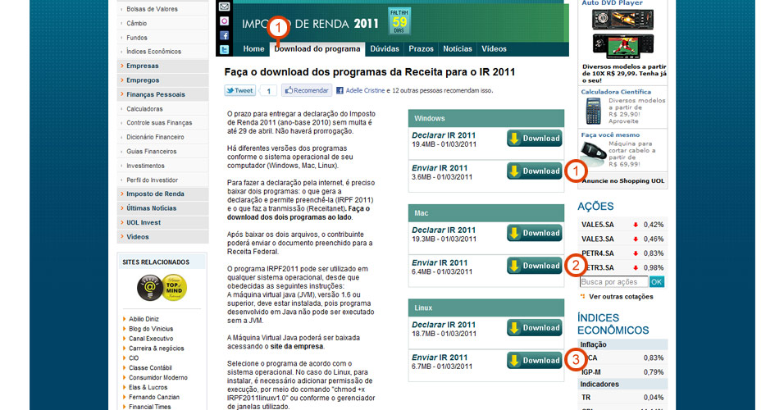
Task: Click the hair clipper ad image
Action: [x=594, y=154]
